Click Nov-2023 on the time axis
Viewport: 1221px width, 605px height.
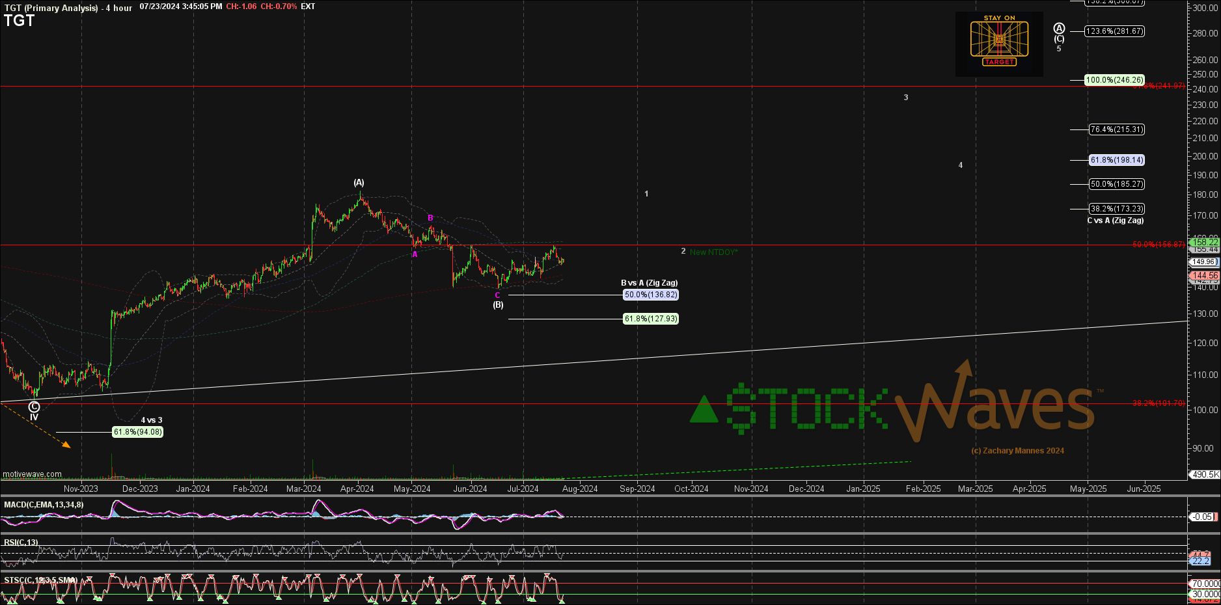[x=81, y=489]
